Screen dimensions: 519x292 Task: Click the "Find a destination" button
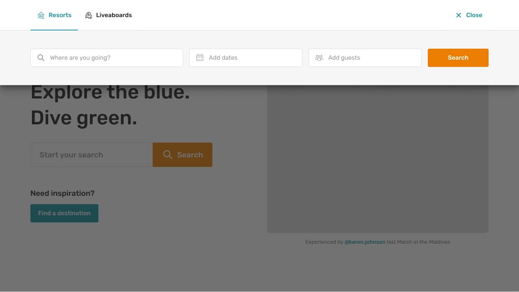64,213
